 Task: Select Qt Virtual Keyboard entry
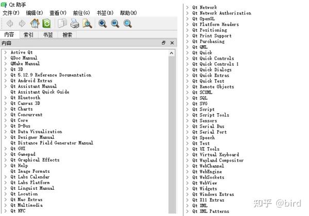pos(216,154)
